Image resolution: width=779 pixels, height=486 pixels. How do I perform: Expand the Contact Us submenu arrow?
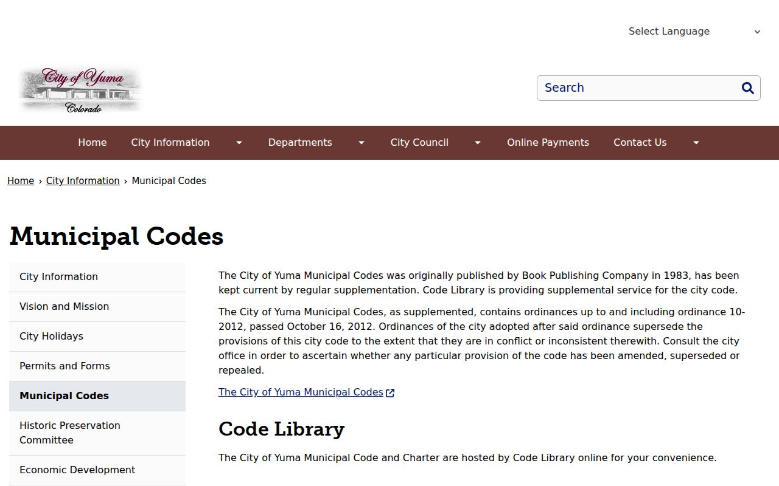[696, 143]
